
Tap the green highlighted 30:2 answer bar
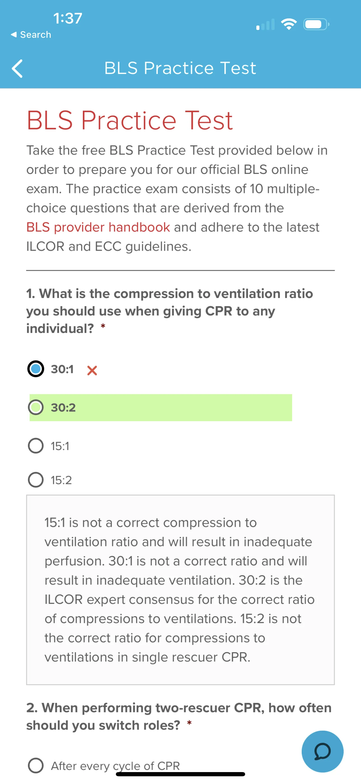coord(161,408)
